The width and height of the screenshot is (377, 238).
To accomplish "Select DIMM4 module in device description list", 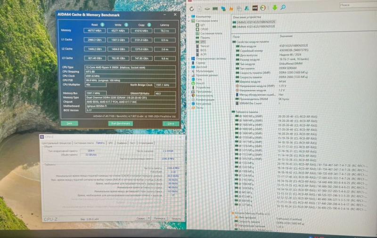I will coord(254,26).
